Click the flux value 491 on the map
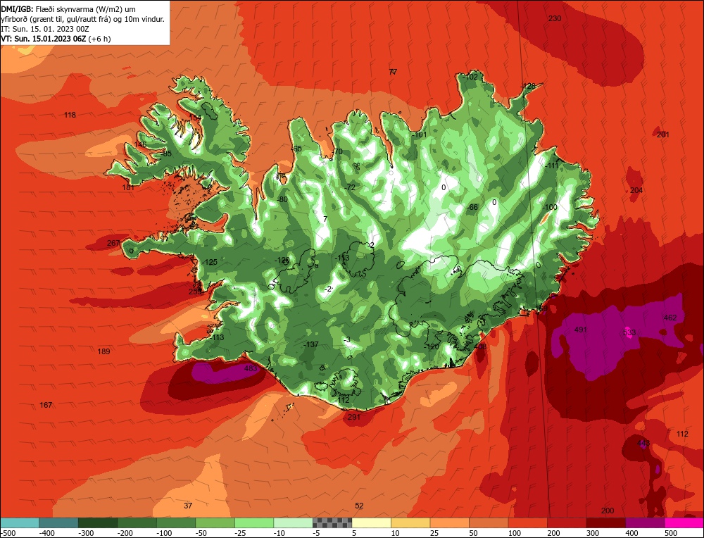The height and width of the screenshot is (538, 704). tap(581, 330)
